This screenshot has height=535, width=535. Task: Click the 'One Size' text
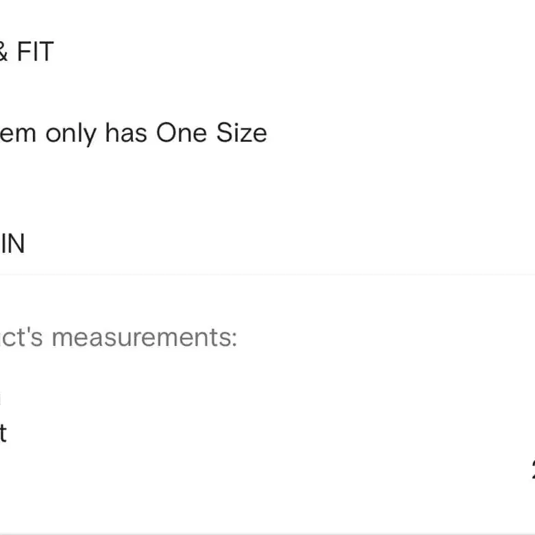(x=211, y=132)
